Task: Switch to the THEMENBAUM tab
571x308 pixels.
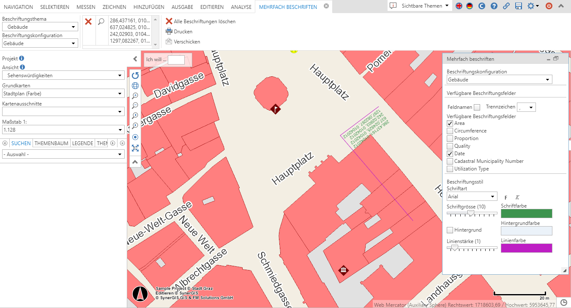Action: click(51, 143)
